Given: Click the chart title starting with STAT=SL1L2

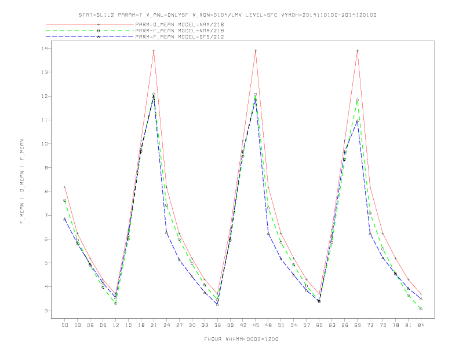Looking at the screenshot, I should (228, 15).
